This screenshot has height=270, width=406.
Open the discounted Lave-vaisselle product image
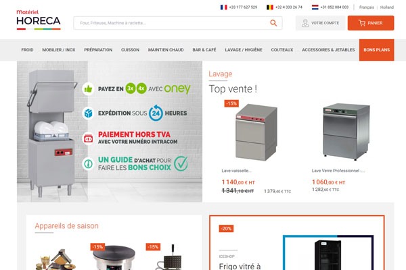pyautogui.click(x=256, y=132)
